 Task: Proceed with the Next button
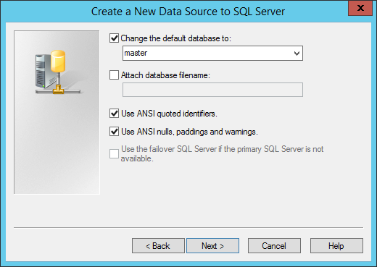point(212,246)
